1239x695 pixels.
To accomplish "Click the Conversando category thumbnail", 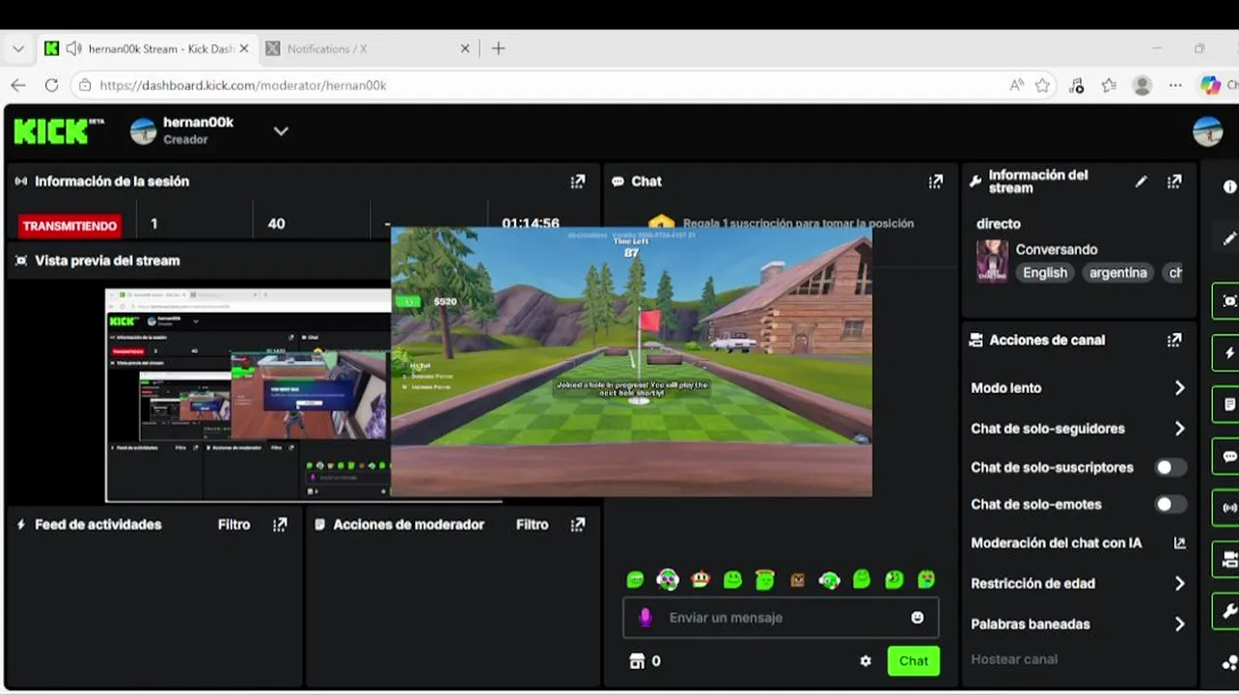I will point(992,262).
